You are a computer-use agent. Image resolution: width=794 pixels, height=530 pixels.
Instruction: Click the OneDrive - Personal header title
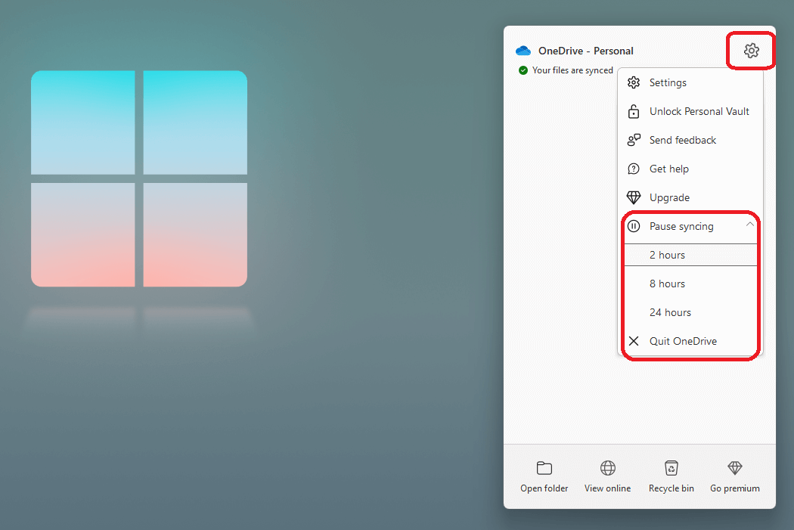[585, 51]
